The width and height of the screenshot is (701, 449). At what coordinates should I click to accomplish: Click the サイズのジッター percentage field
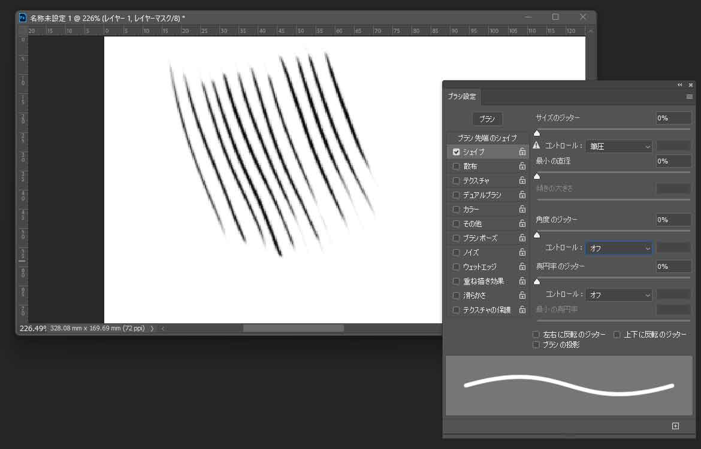tap(673, 118)
